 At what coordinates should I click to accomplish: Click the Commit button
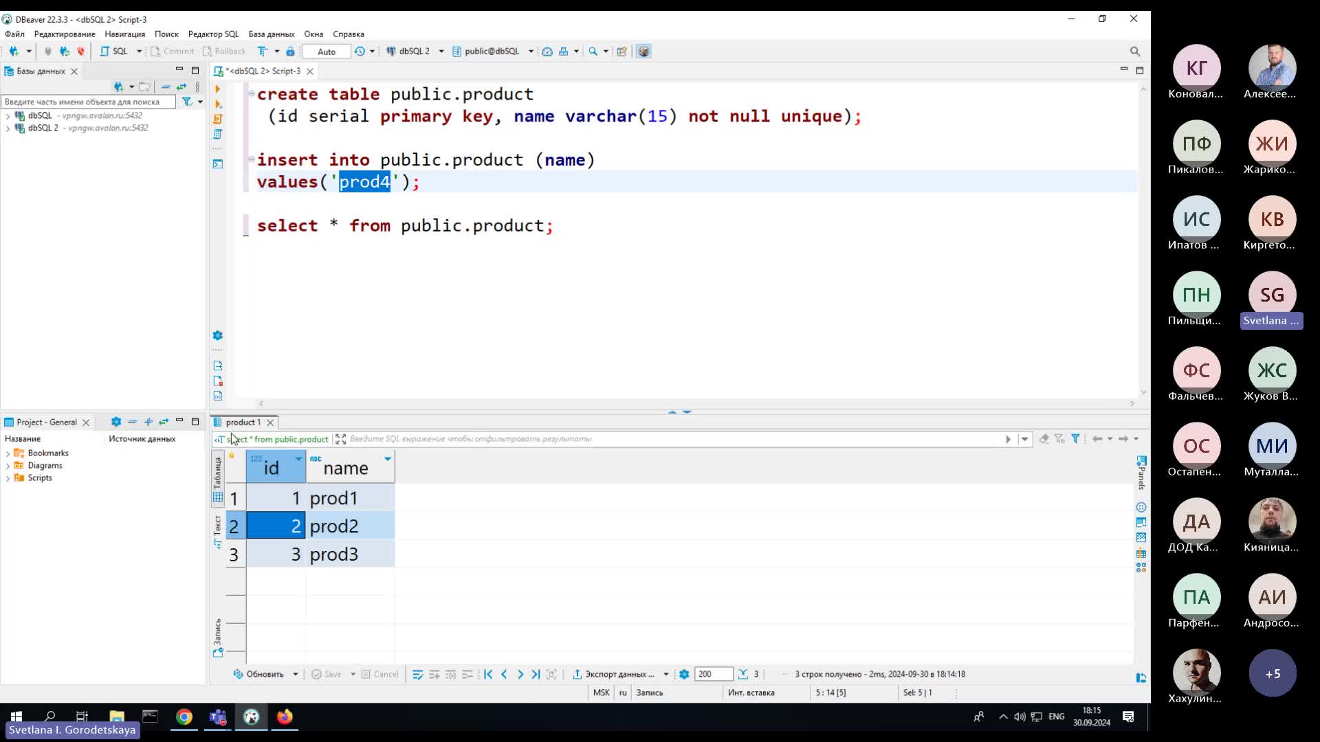(173, 52)
